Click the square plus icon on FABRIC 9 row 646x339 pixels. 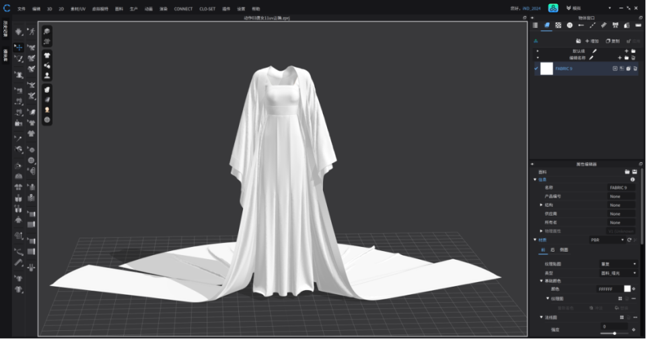click(615, 68)
